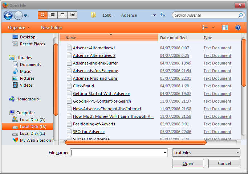Select file How-Adsense-Changed-the-Internet
The width and height of the screenshot is (248, 174).
(107, 109)
